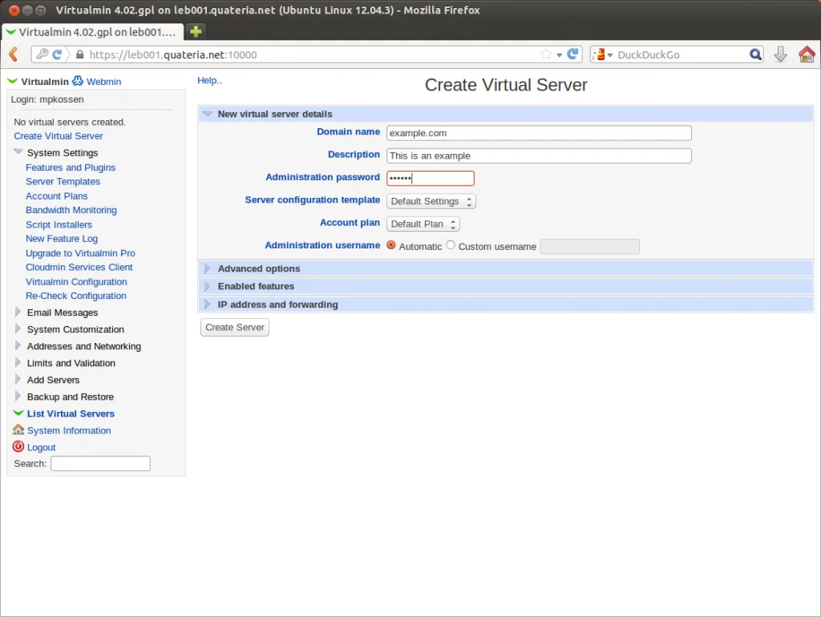Open Cloudmin Services Client
Viewport: 821px width, 617px height.
coord(79,268)
